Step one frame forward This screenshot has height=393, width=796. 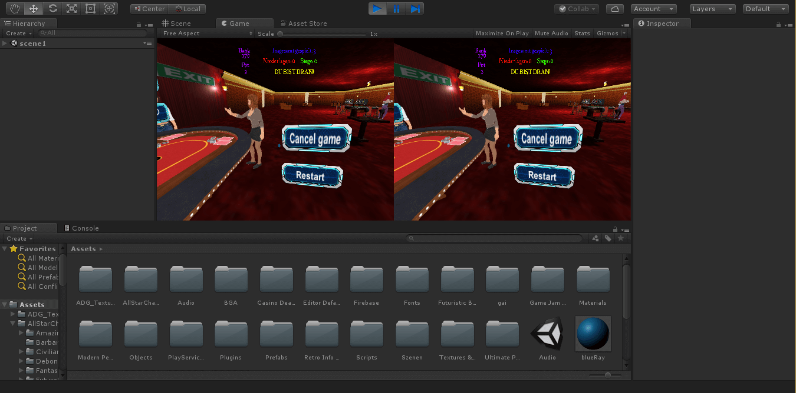click(x=415, y=9)
